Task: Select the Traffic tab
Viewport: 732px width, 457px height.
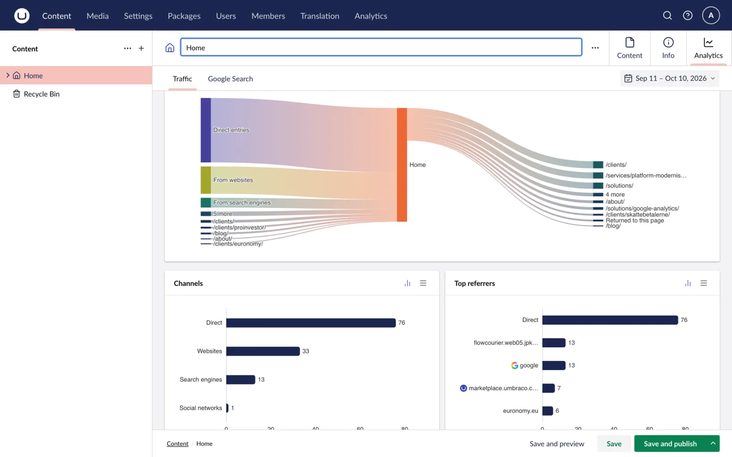Action: tap(183, 79)
